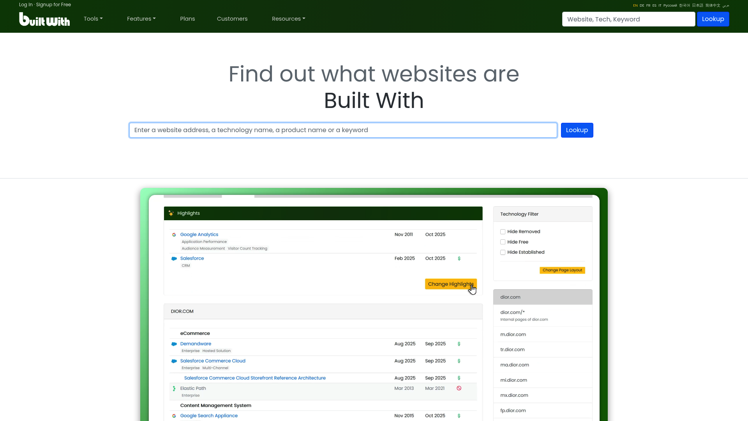Screen dimensions: 748x421
Task: Toggle the Hide Established checkbox
Action: (x=503, y=253)
